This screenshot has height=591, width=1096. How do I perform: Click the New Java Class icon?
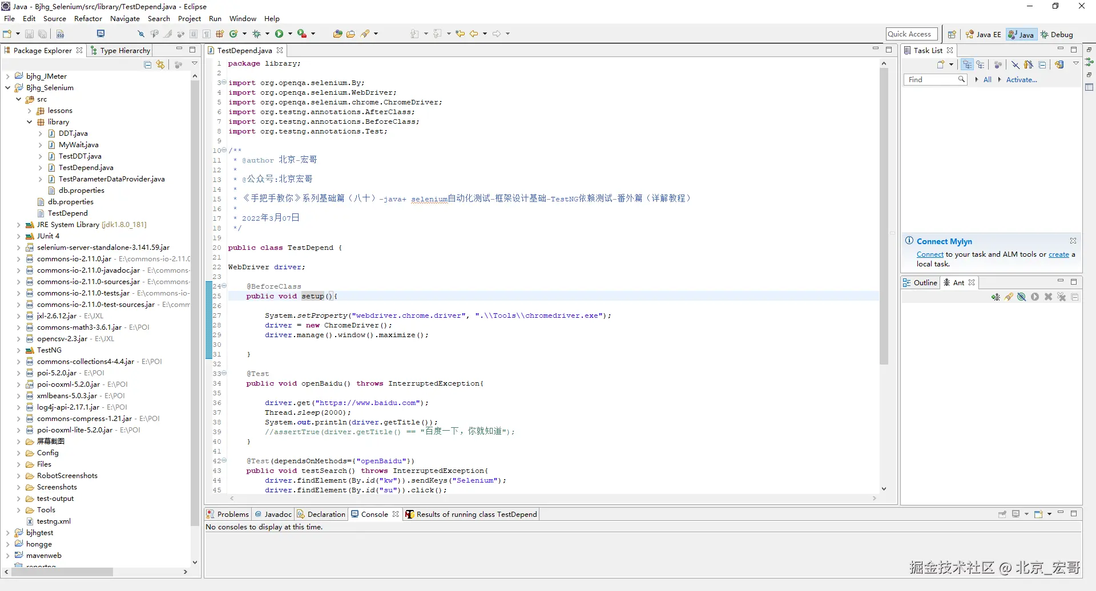click(x=233, y=34)
